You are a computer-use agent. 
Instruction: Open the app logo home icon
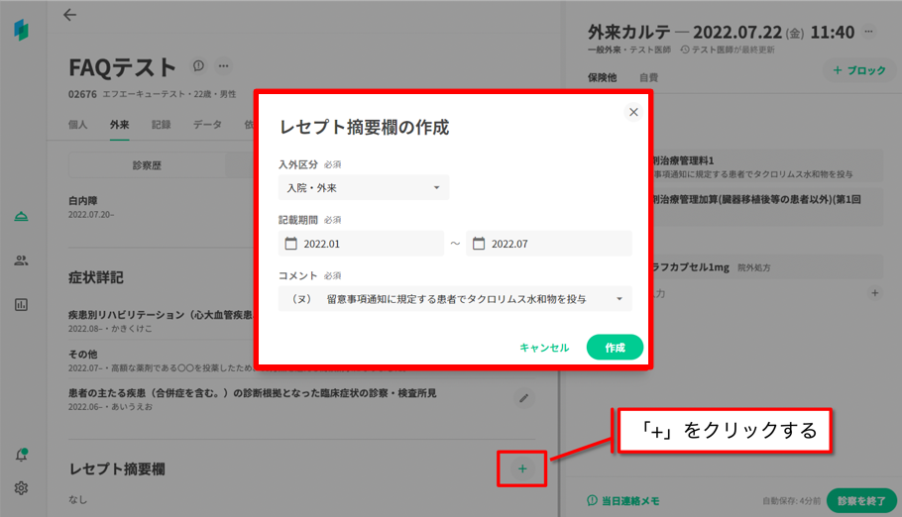[21, 30]
